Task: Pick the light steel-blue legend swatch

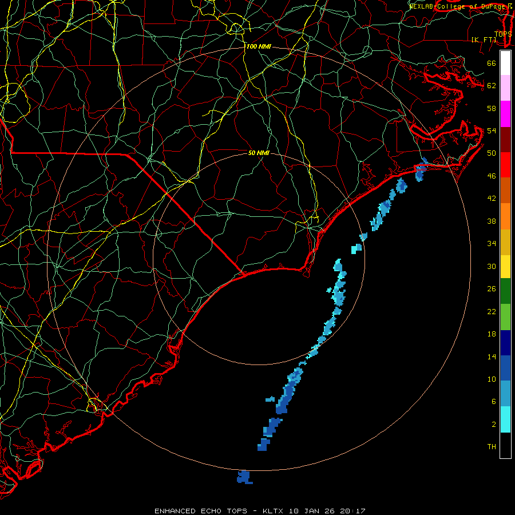Action: (x=505, y=394)
